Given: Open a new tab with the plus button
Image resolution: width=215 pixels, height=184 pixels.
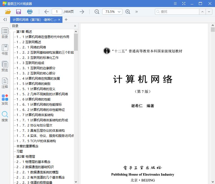Looking at the screenshot, I should pyautogui.click(x=66, y=20).
